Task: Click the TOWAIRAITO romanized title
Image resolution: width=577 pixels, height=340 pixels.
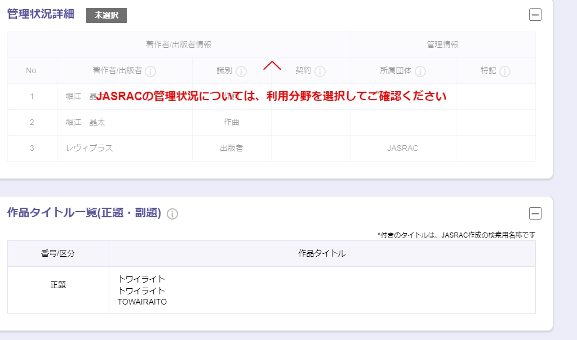Action: 142,302
